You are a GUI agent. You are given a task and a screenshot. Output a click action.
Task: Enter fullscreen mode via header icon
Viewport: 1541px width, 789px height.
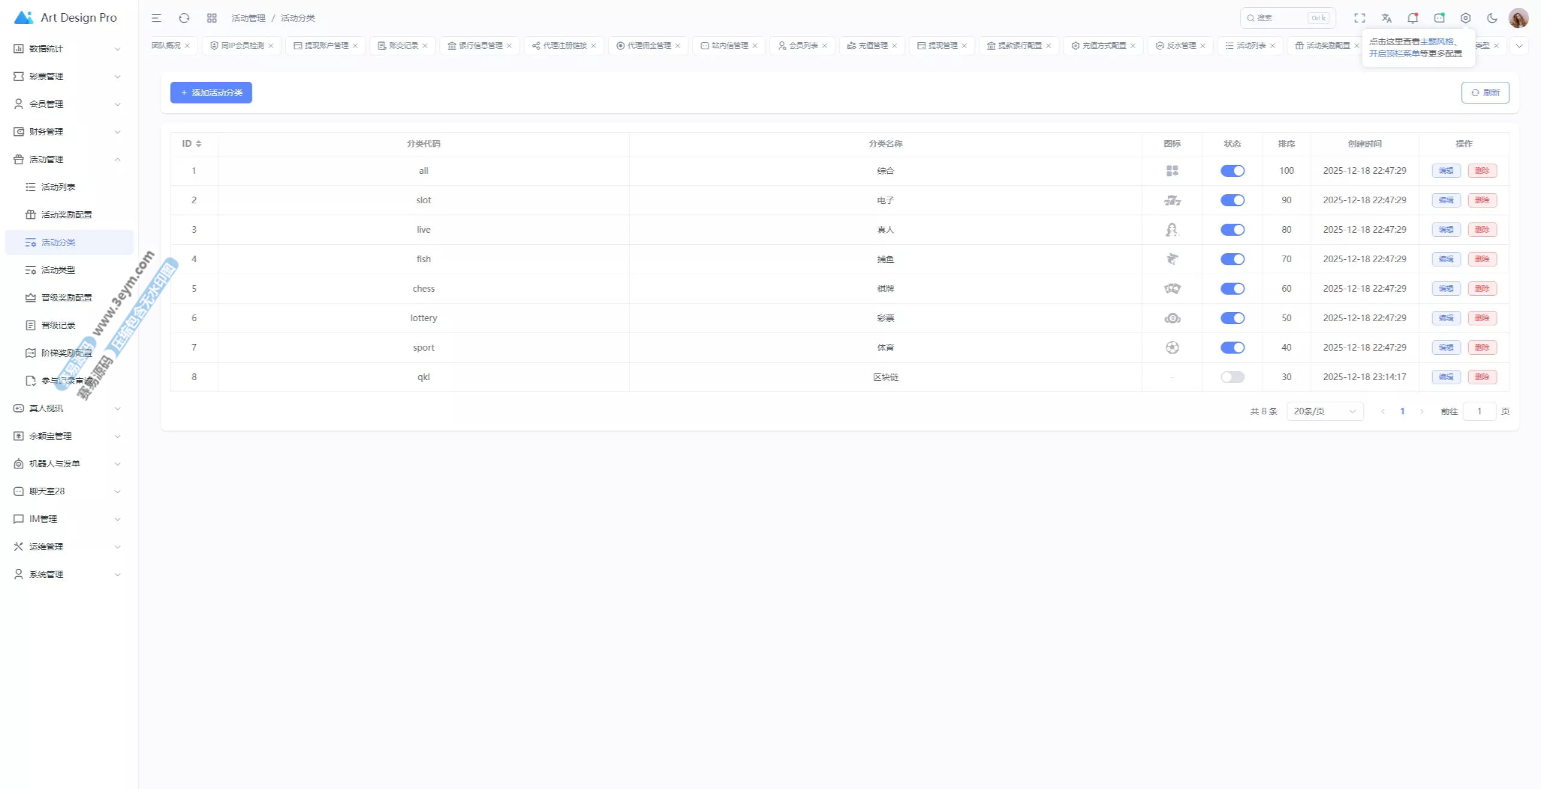coord(1360,18)
